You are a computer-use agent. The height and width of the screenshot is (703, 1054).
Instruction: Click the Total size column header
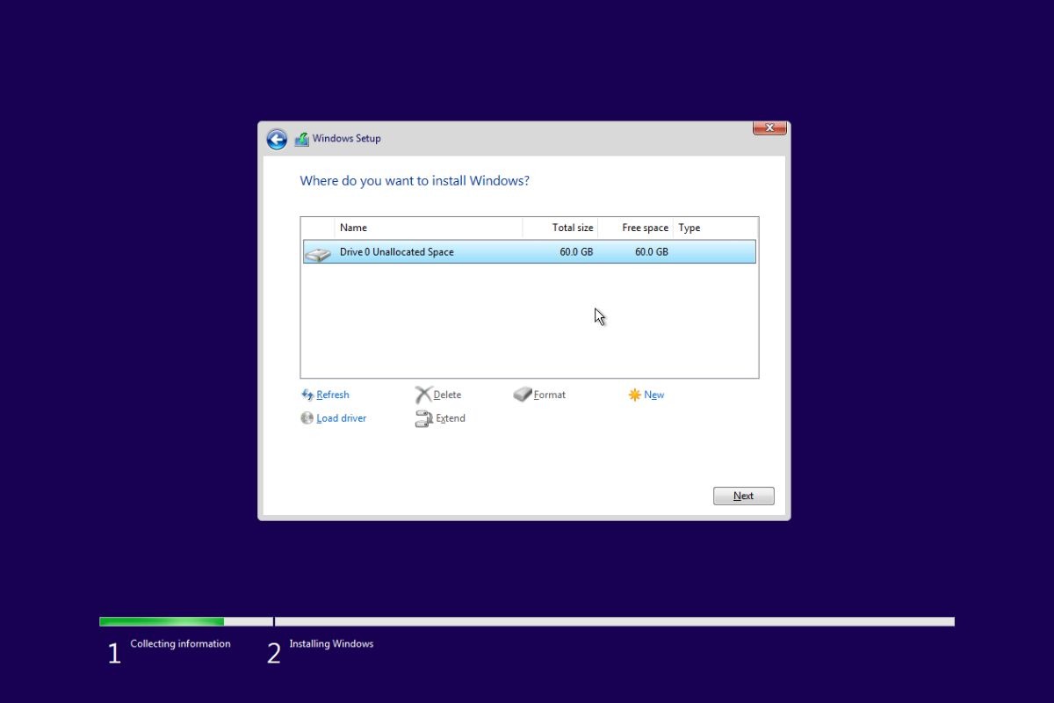[x=560, y=228]
